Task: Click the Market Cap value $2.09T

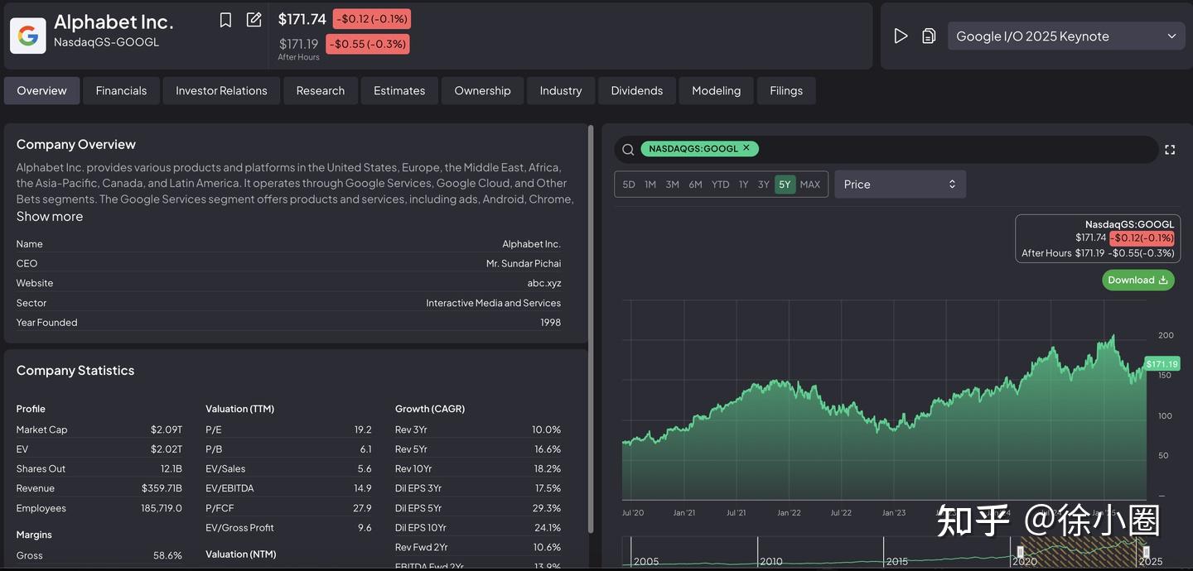Action: 167,429
